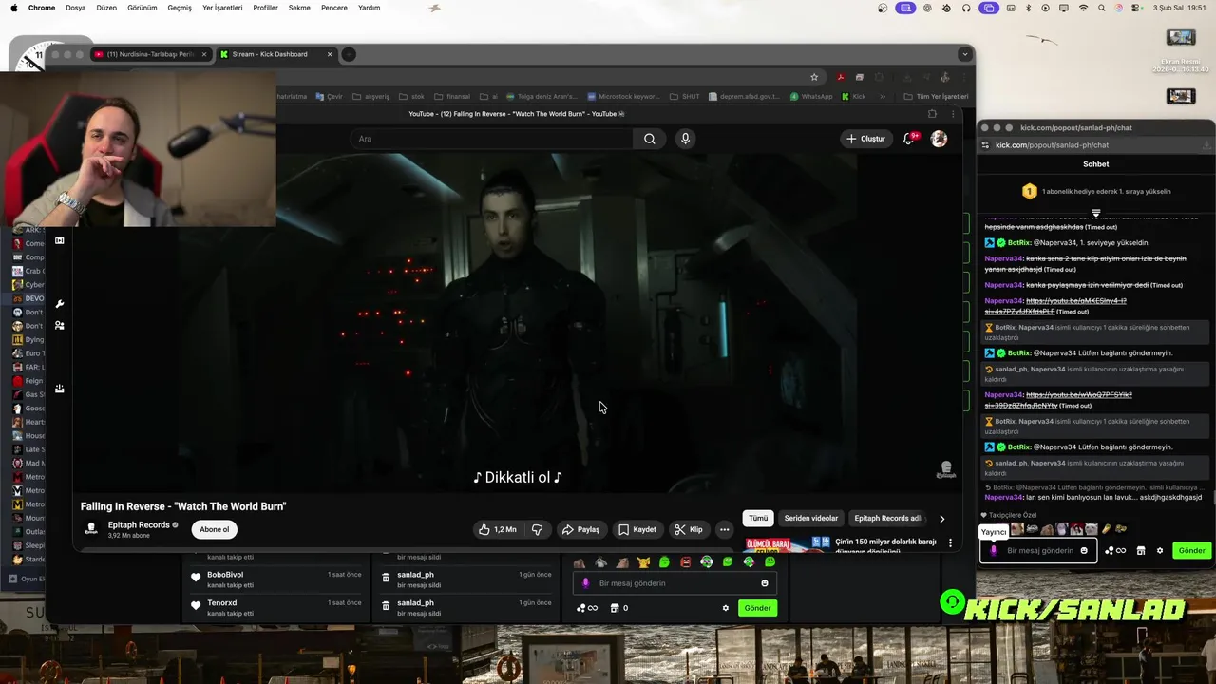Screen dimensions: 1216x684
Task: Open Epitaph Records channel avatar
Action: click(91, 529)
